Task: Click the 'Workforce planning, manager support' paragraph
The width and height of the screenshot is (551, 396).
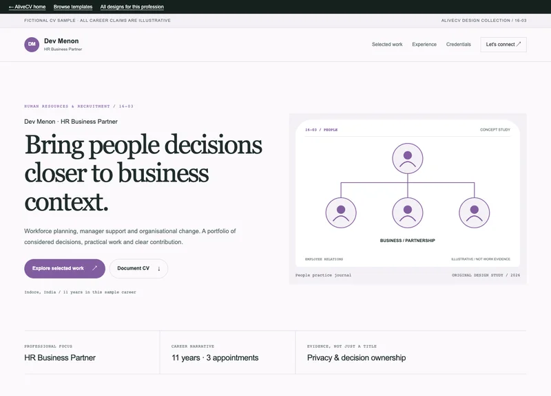Action: [129, 236]
